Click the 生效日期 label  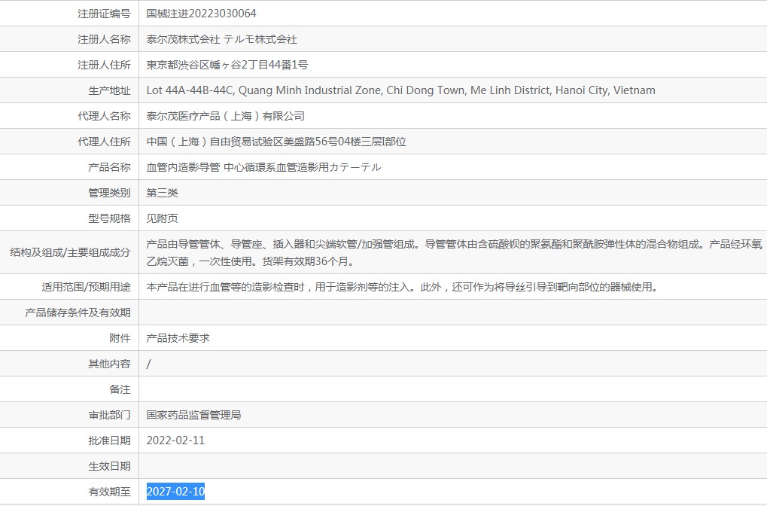point(109,466)
